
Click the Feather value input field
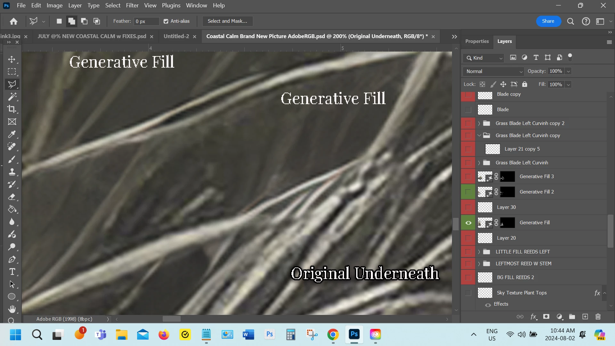[x=146, y=21]
